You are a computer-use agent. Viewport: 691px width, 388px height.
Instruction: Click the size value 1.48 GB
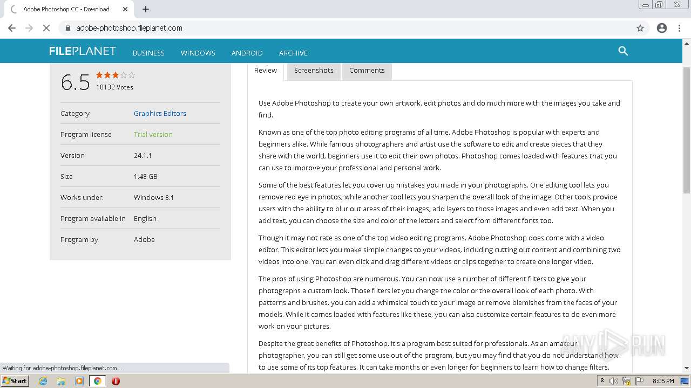pyautogui.click(x=146, y=176)
